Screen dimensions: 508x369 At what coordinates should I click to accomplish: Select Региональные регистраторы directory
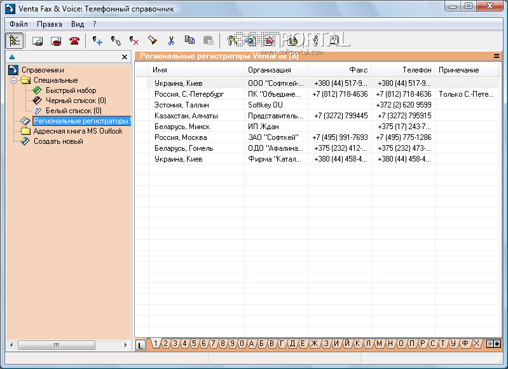pos(81,121)
